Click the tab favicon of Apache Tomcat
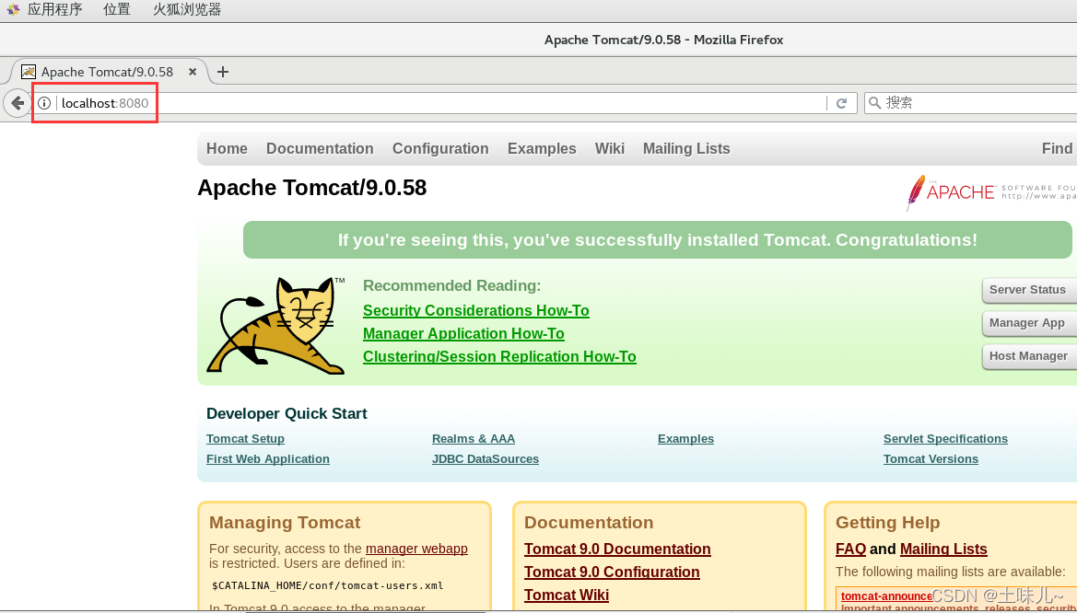This screenshot has height=613, width=1077. (29, 72)
